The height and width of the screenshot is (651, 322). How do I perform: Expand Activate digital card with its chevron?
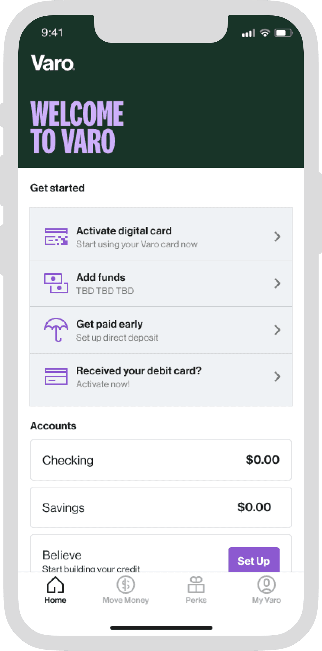(278, 237)
